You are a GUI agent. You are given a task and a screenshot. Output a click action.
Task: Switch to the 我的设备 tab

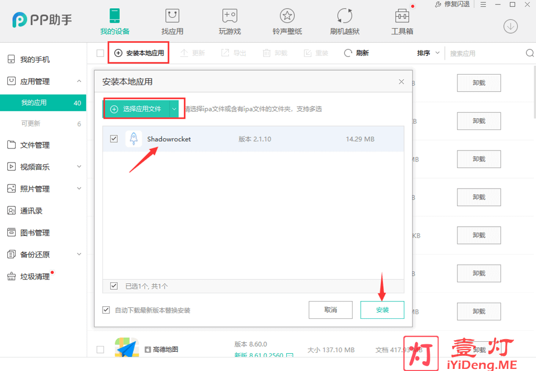115,22
